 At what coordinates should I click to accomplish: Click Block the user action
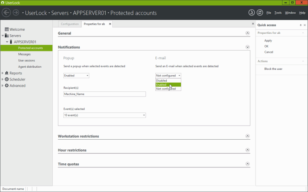[273, 69]
